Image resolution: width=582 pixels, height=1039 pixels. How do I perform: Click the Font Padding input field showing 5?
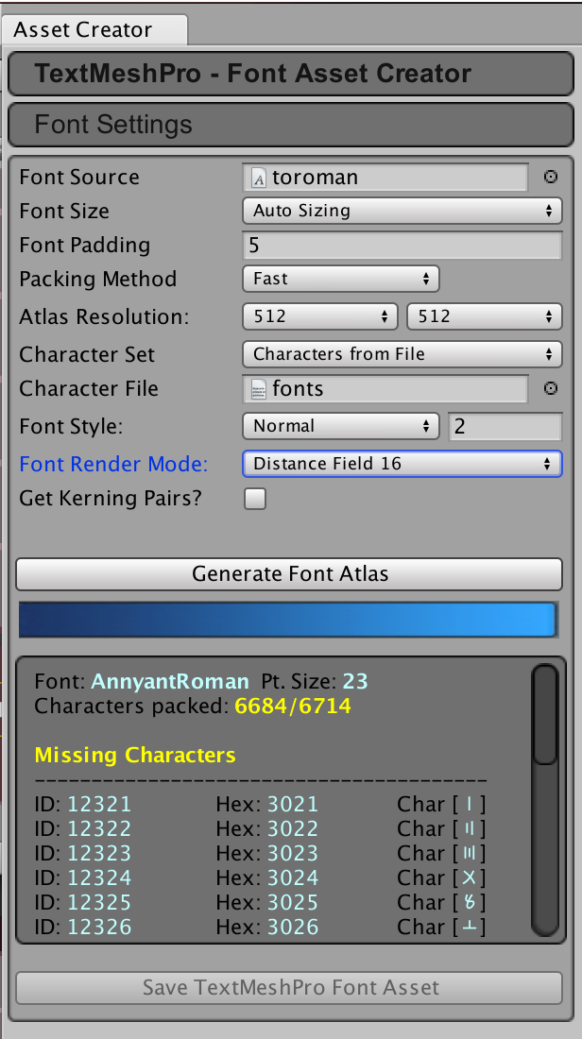[402, 245]
